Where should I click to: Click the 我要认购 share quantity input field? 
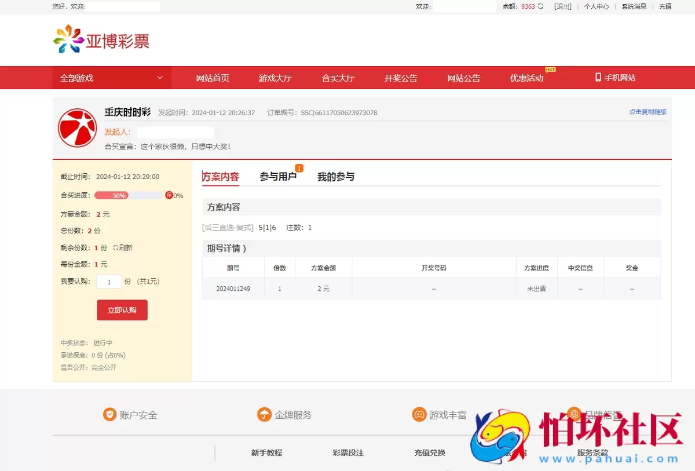pos(109,282)
